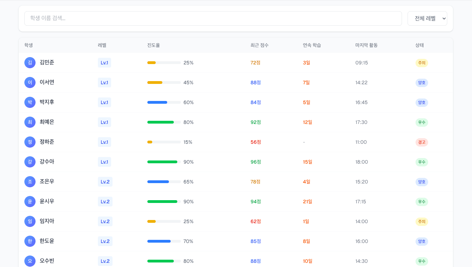The width and height of the screenshot is (472, 267).
Task: Select 강수아's avatar icon
Action: point(30,162)
